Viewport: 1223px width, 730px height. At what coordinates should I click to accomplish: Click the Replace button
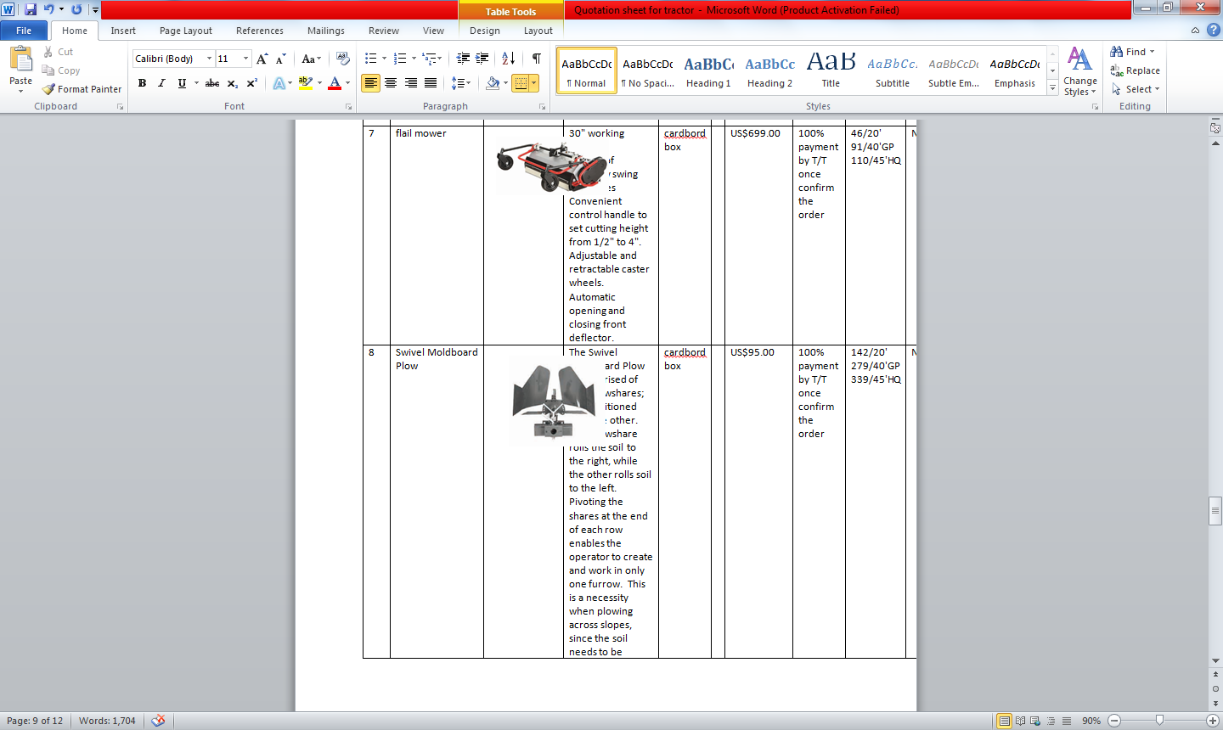[1136, 70]
